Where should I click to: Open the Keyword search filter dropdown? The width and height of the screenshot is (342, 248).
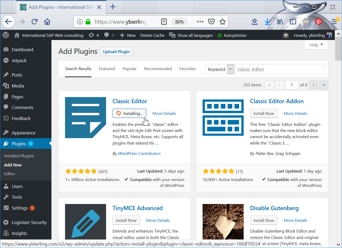point(230,69)
